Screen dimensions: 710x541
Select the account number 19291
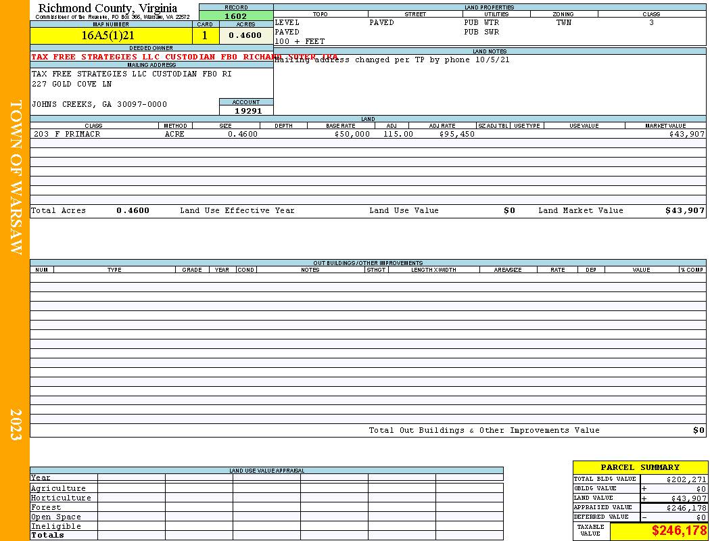[248, 111]
